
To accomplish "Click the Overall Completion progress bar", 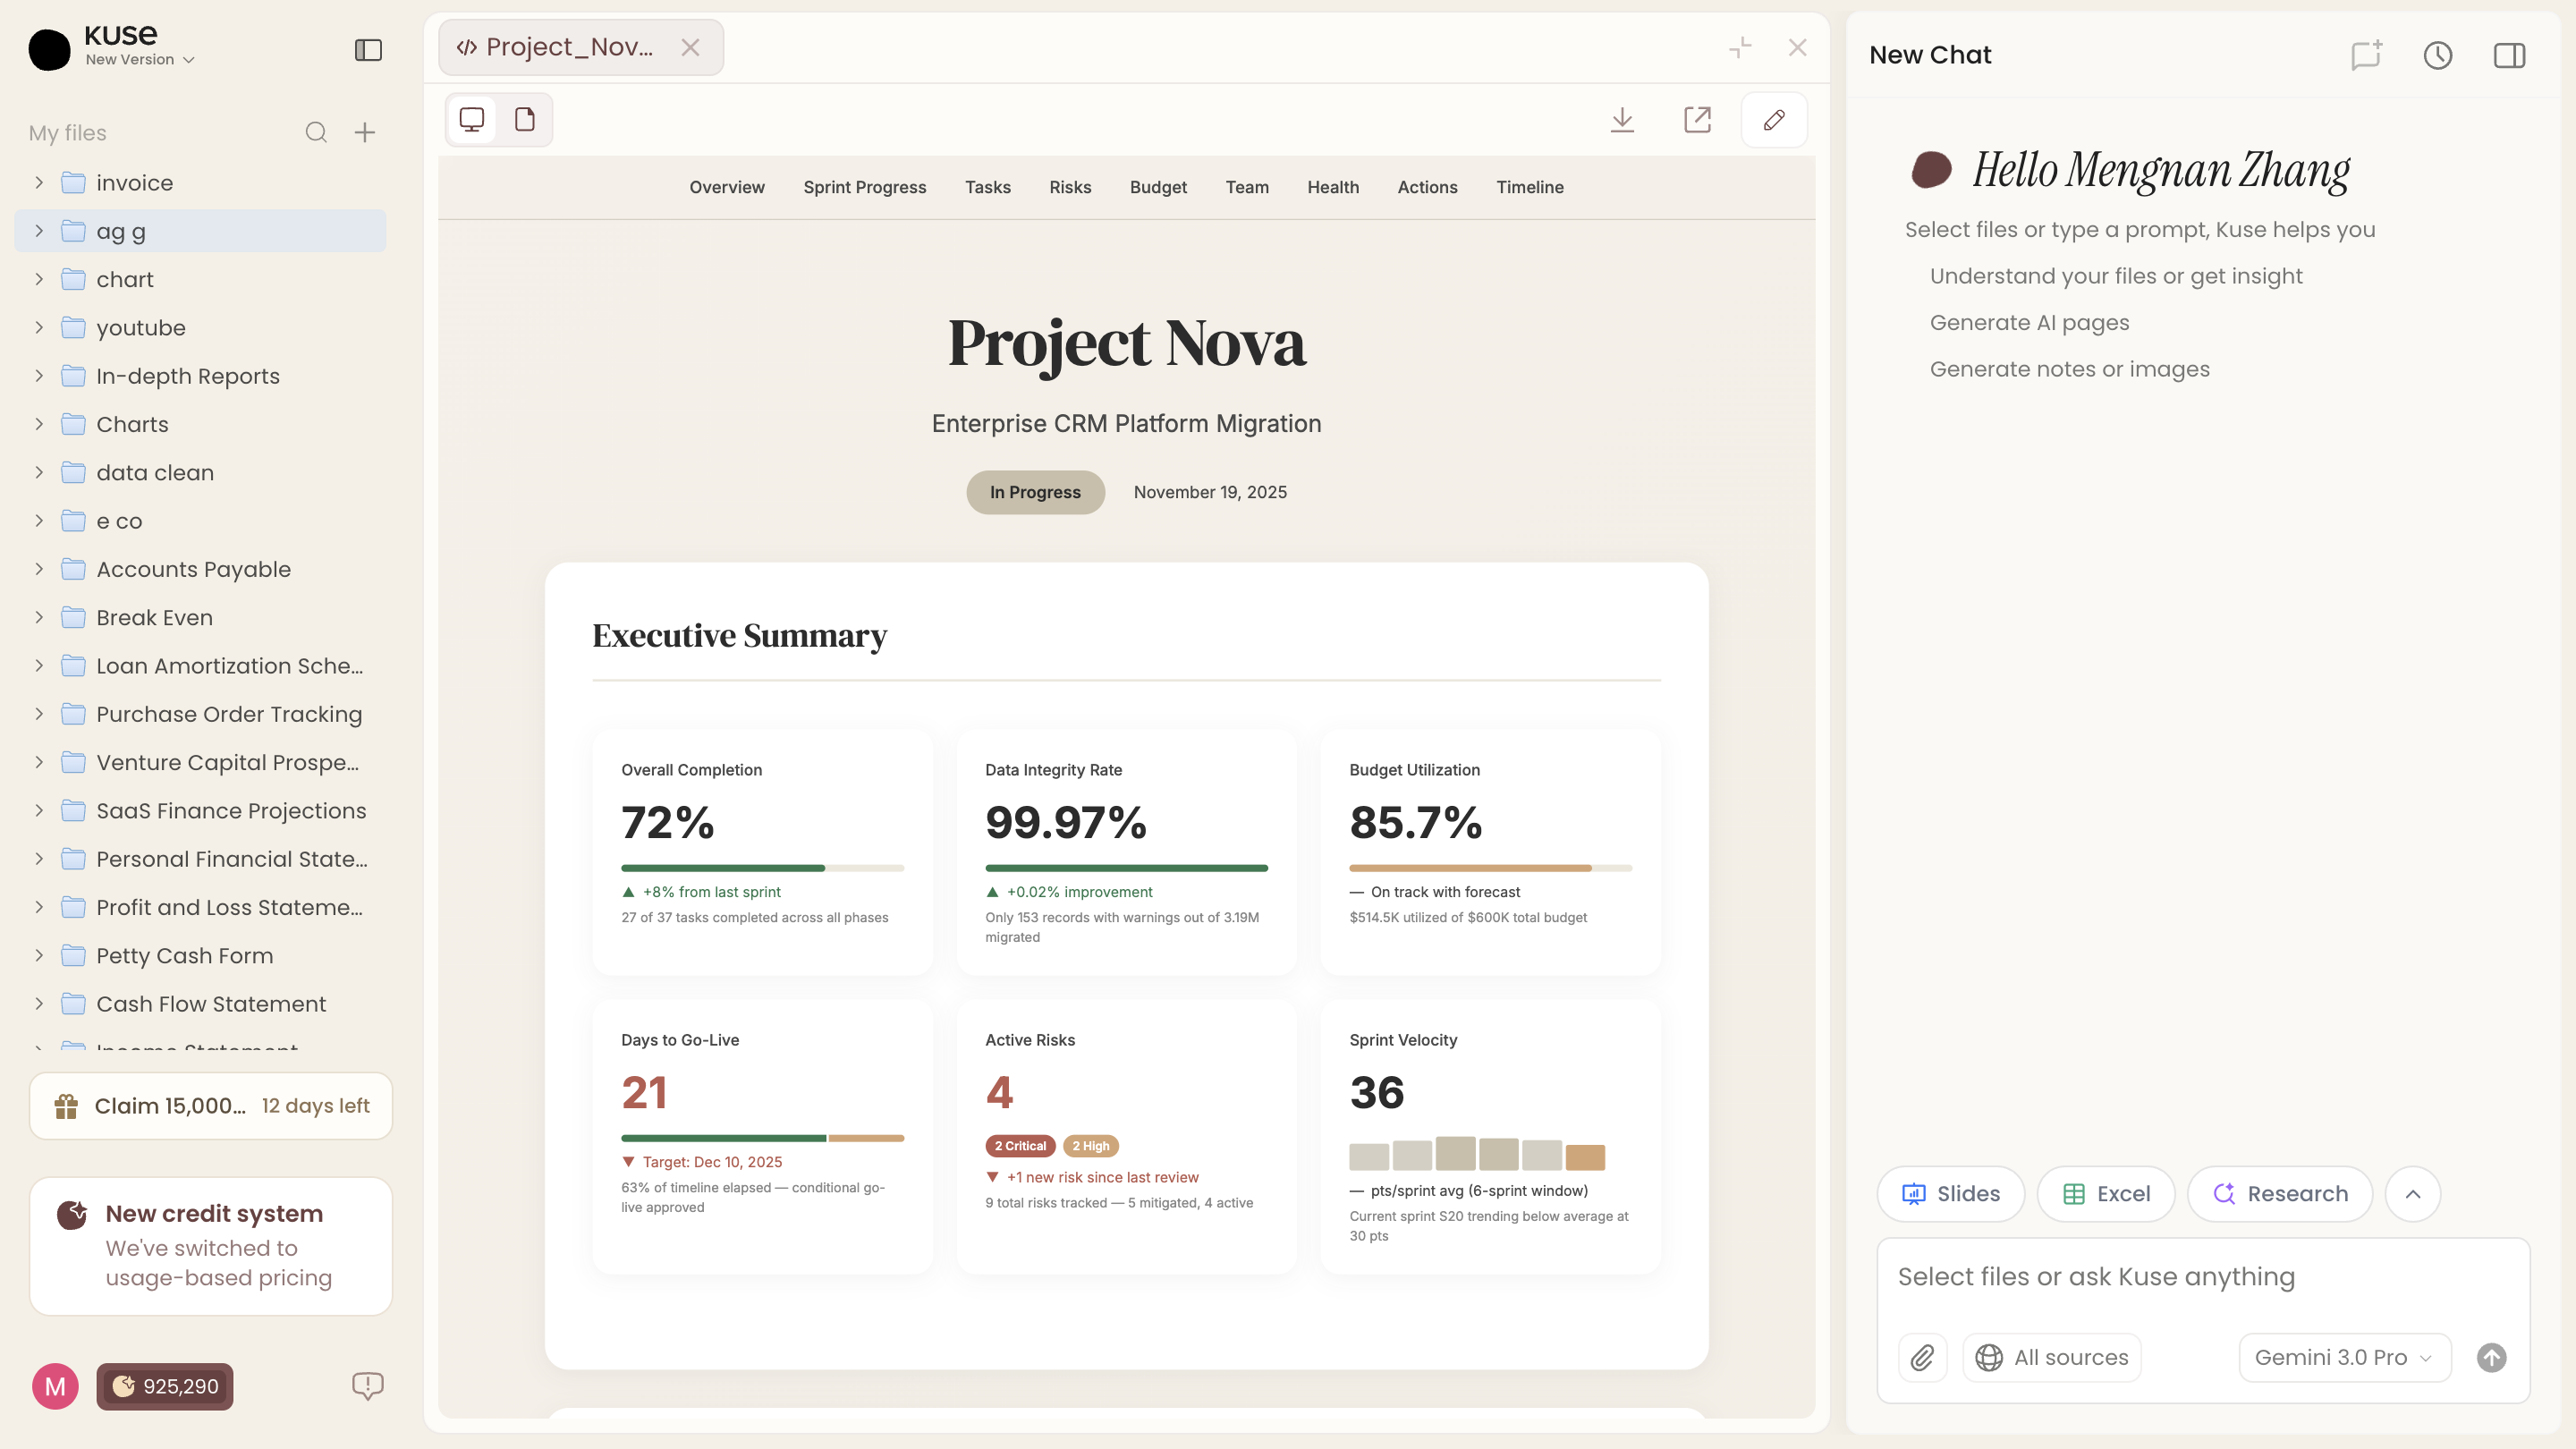I will [x=762, y=868].
